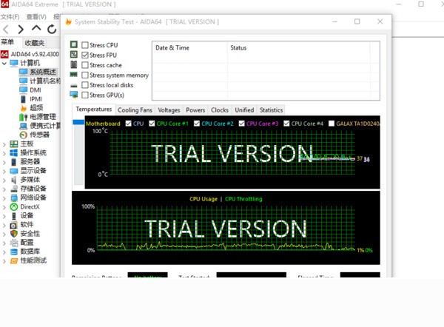Enable the Stress GPU(s) checkbox

85,95
